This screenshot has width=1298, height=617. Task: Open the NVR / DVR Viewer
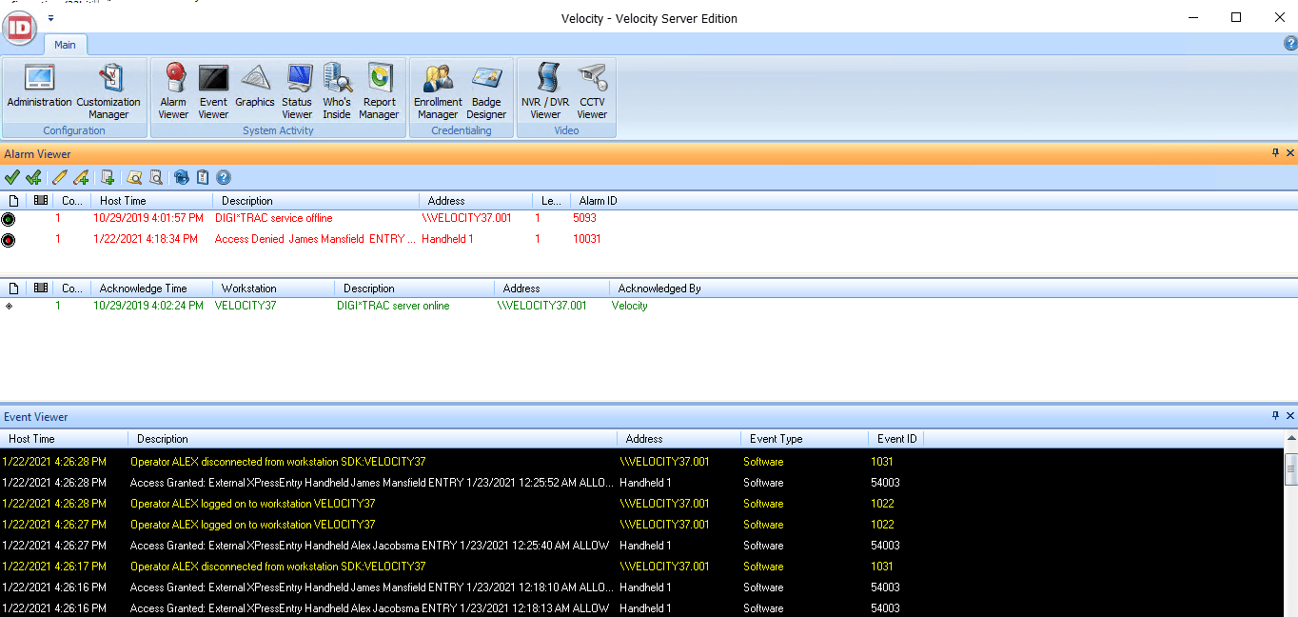pyautogui.click(x=545, y=91)
